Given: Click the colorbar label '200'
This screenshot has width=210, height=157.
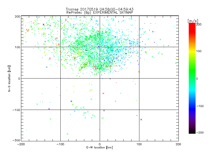Looking at the screenshot, I should click(199, 24).
